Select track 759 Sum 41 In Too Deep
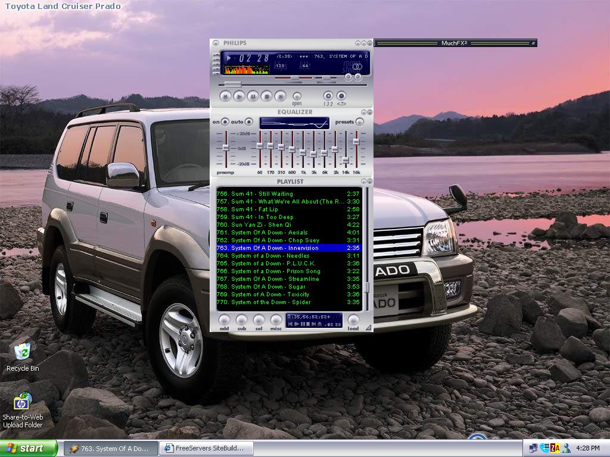 point(288,217)
